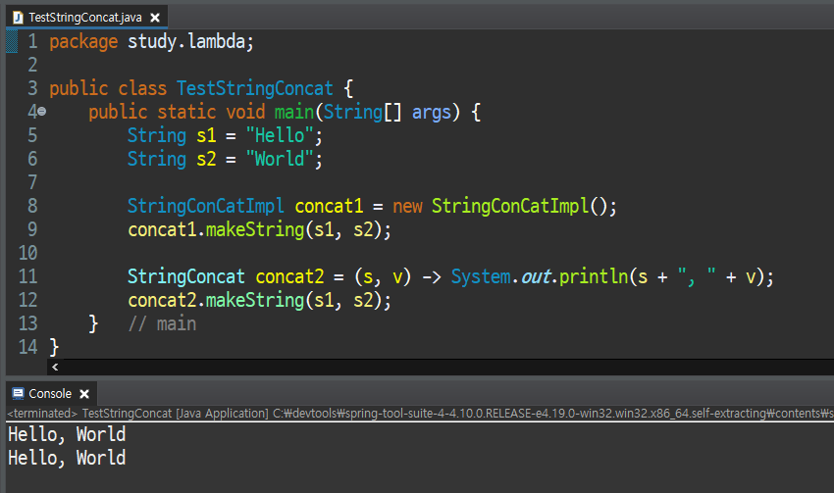This screenshot has width=834, height=493.
Task: Select the TestStringConcat.java editor tab
Action: tap(86, 18)
